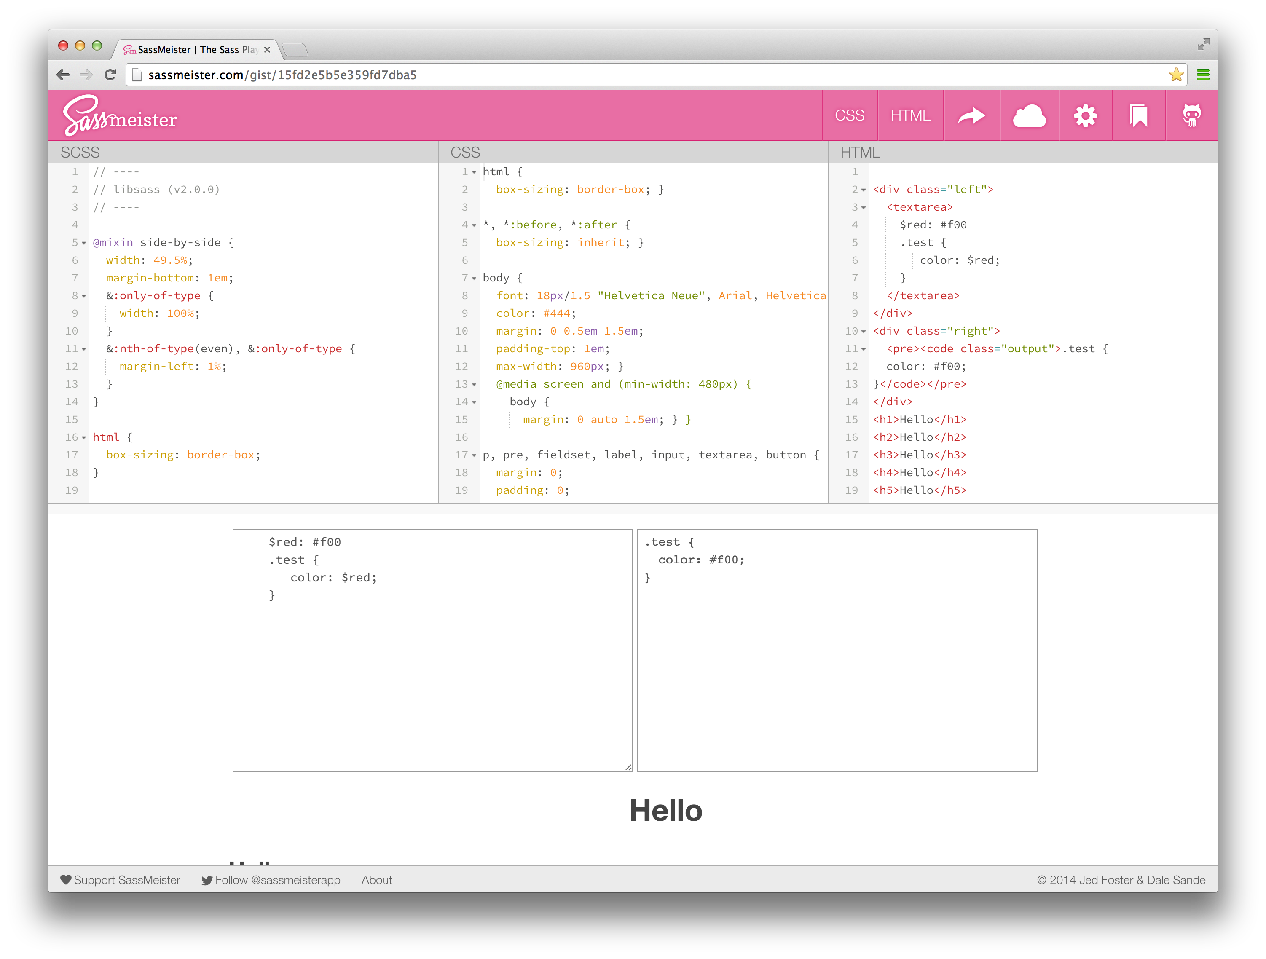Collapse SCSS line 11 nth-of-type fold arrow
The width and height of the screenshot is (1266, 959).
pyautogui.click(x=84, y=350)
